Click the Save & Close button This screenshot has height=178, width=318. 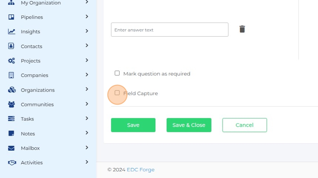[189, 125]
